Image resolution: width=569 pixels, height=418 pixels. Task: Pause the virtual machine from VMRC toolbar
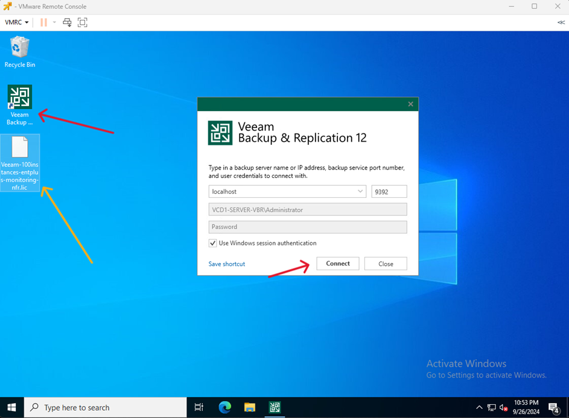(43, 22)
